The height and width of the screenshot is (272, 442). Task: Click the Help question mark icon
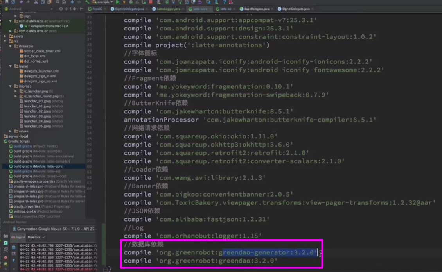coord(225,2)
